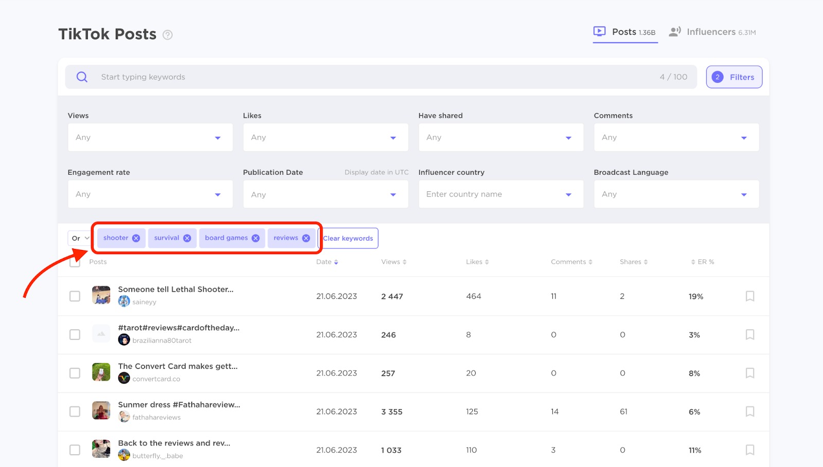The image size is (823, 467).
Task: Remove the shooter keyword tag
Action: (x=136, y=238)
